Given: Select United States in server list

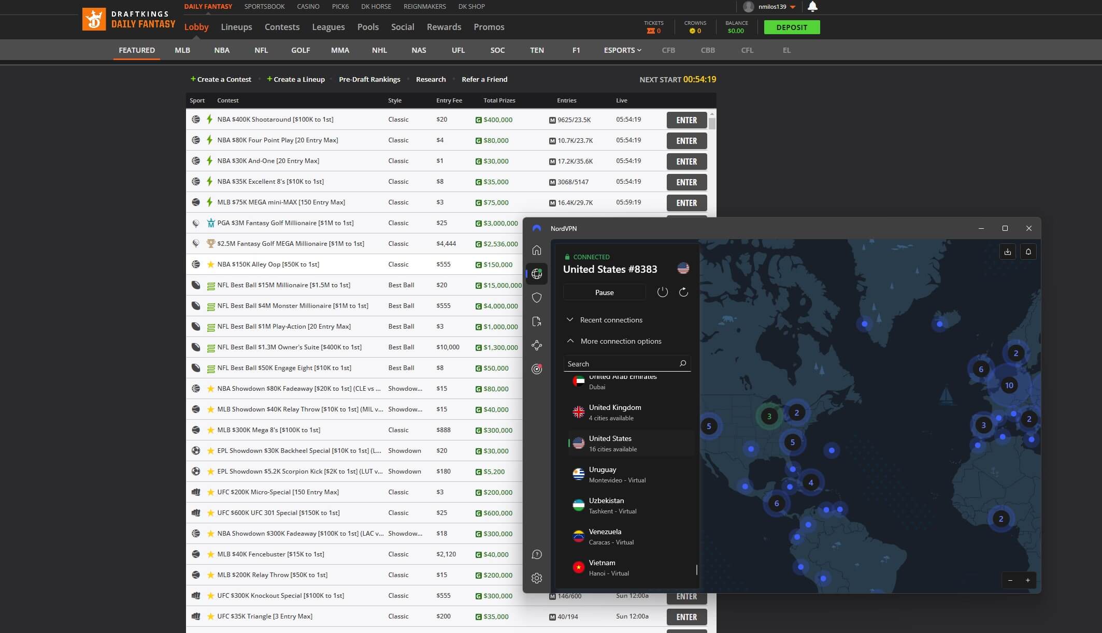Looking at the screenshot, I should click(x=631, y=444).
